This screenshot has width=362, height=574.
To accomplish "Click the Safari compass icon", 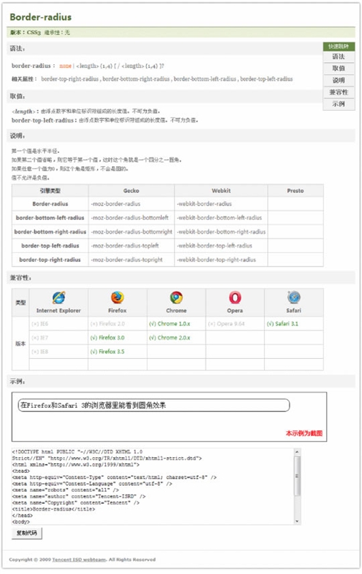I will pos(294,298).
